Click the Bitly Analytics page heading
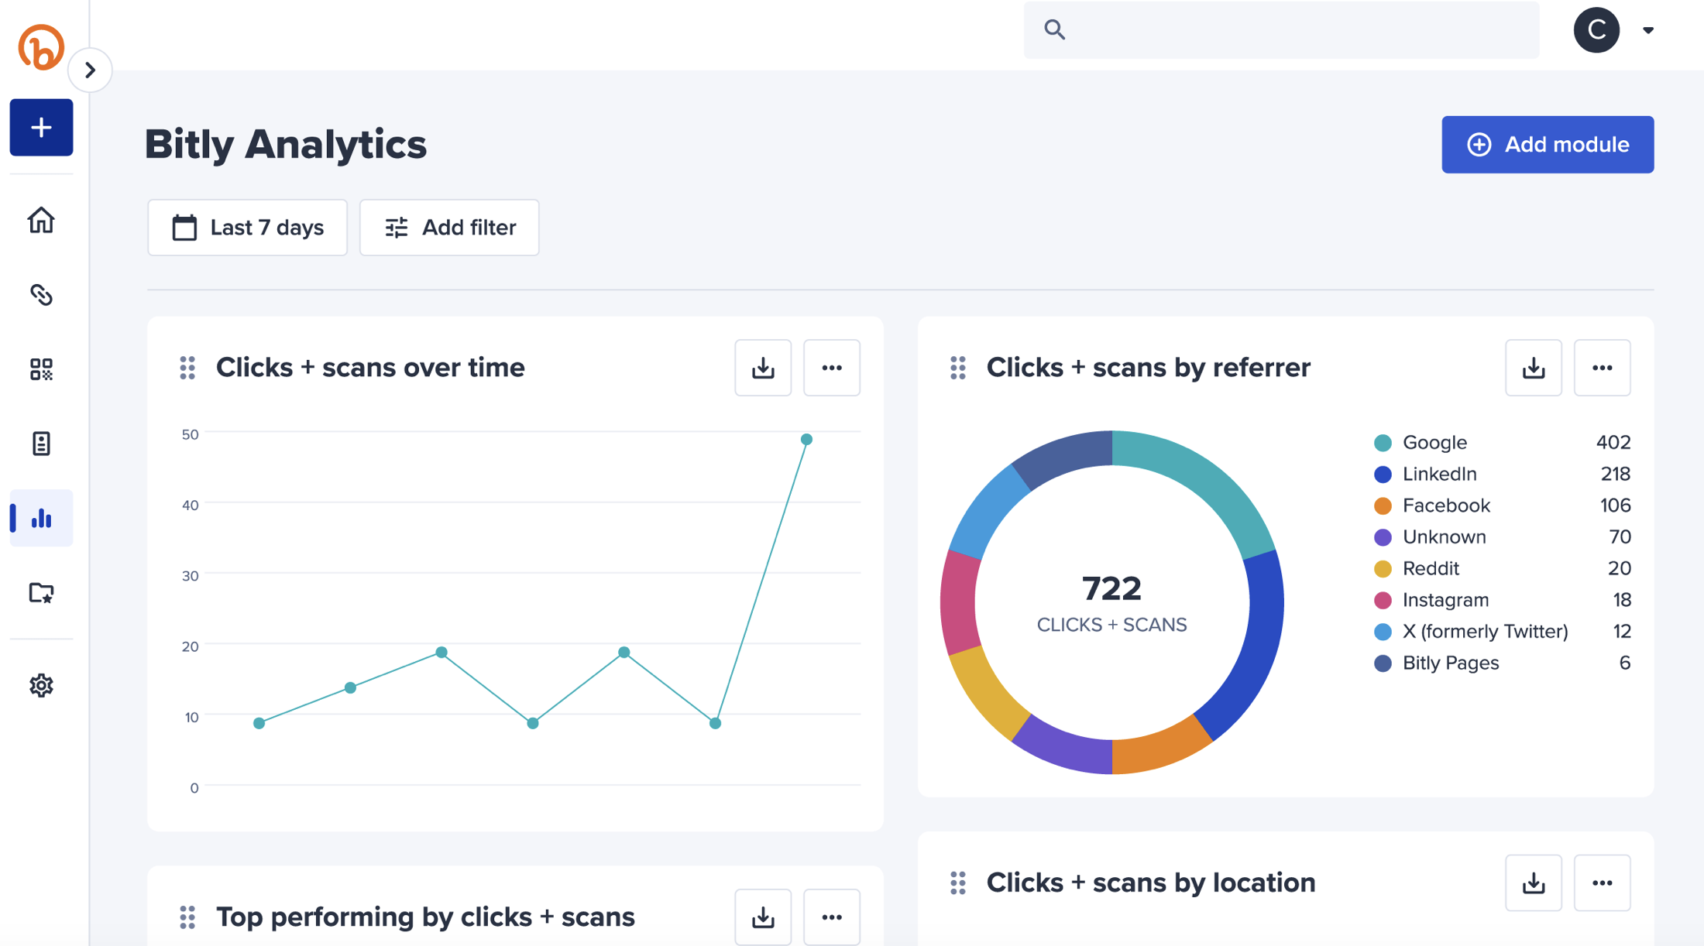This screenshot has height=946, width=1704. coord(286,145)
